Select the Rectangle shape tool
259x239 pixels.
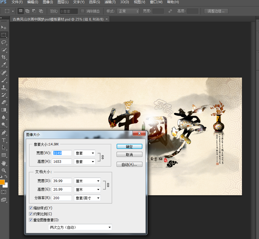click(x=4, y=155)
